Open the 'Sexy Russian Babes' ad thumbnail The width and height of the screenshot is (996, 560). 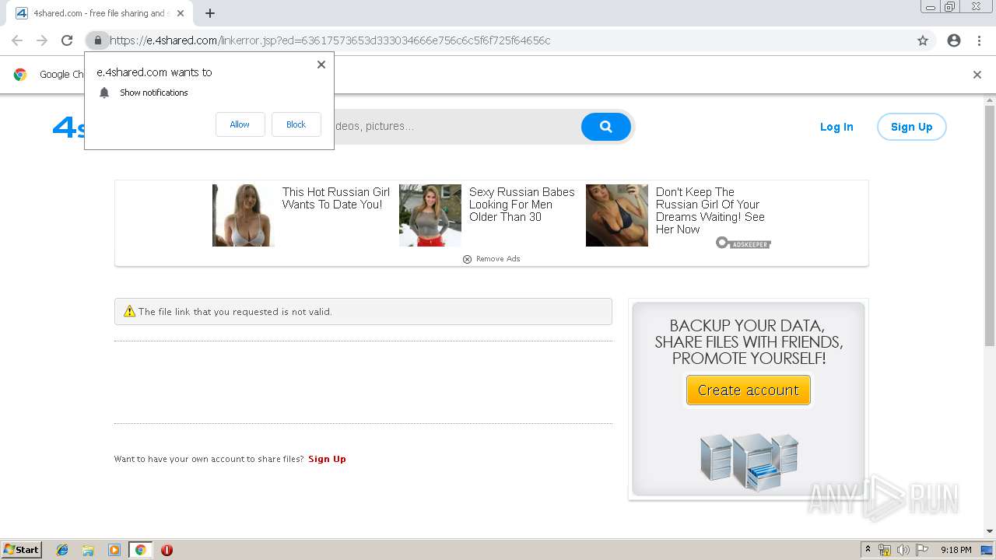[x=430, y=215]
